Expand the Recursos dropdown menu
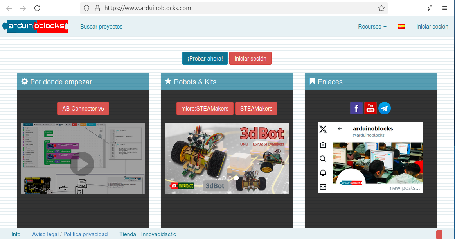Screen dimensions: 455x239 point(372,27)
